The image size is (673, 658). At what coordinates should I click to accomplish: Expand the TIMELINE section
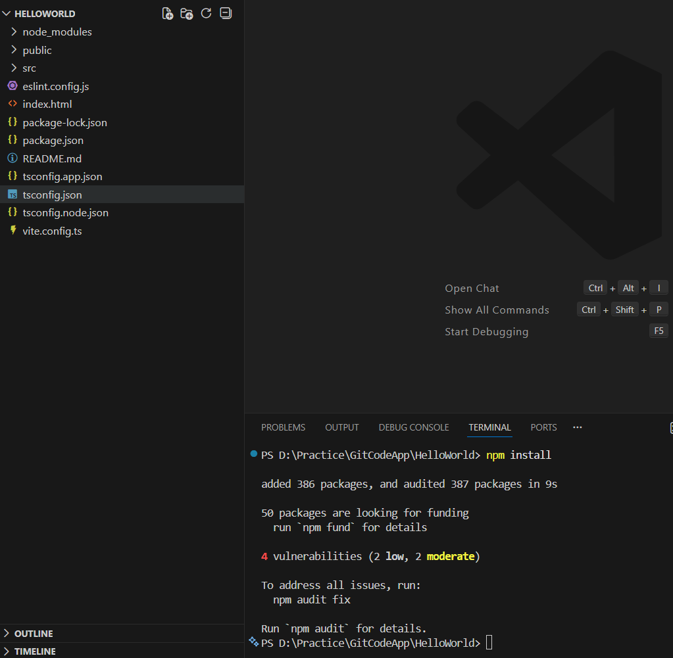(35, 651)
